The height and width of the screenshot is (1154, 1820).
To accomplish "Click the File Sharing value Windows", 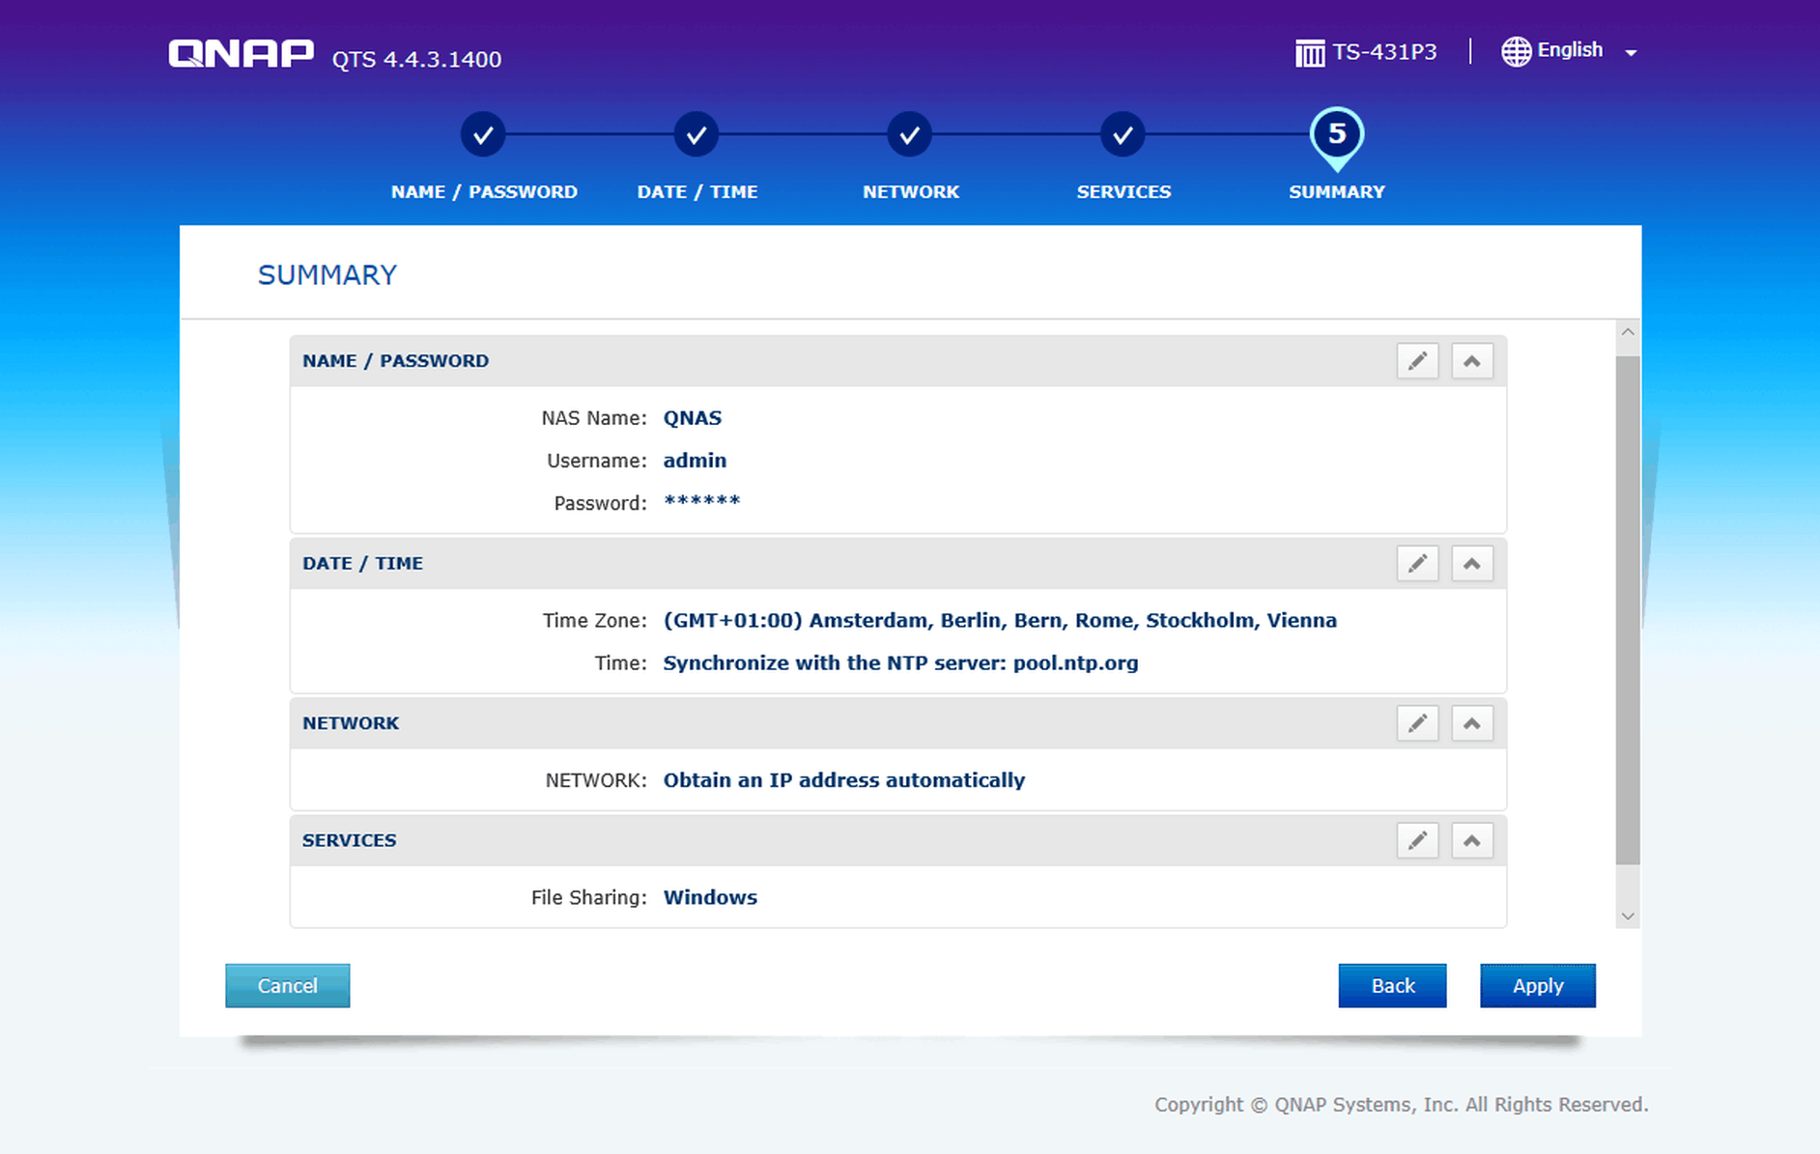I will (x=710, y=897).
